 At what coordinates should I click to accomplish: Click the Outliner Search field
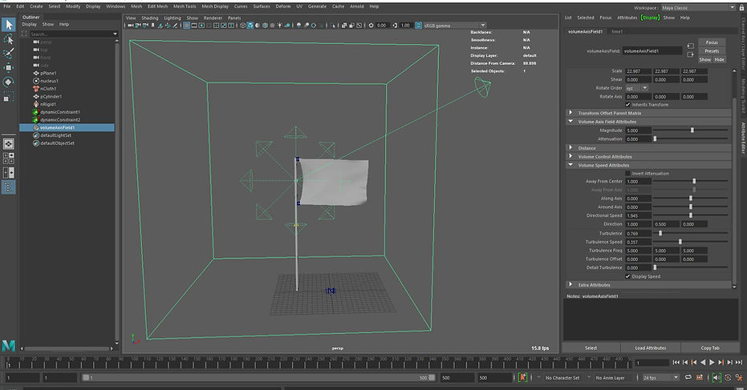point(71,34)
